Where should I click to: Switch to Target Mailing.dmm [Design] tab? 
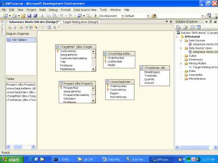pos(80,22)
